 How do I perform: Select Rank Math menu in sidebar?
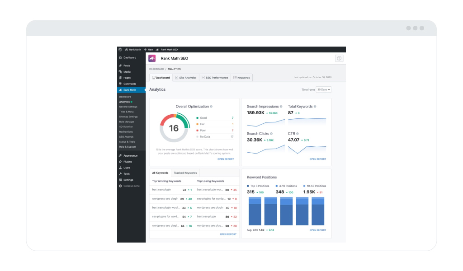point(132,90)
